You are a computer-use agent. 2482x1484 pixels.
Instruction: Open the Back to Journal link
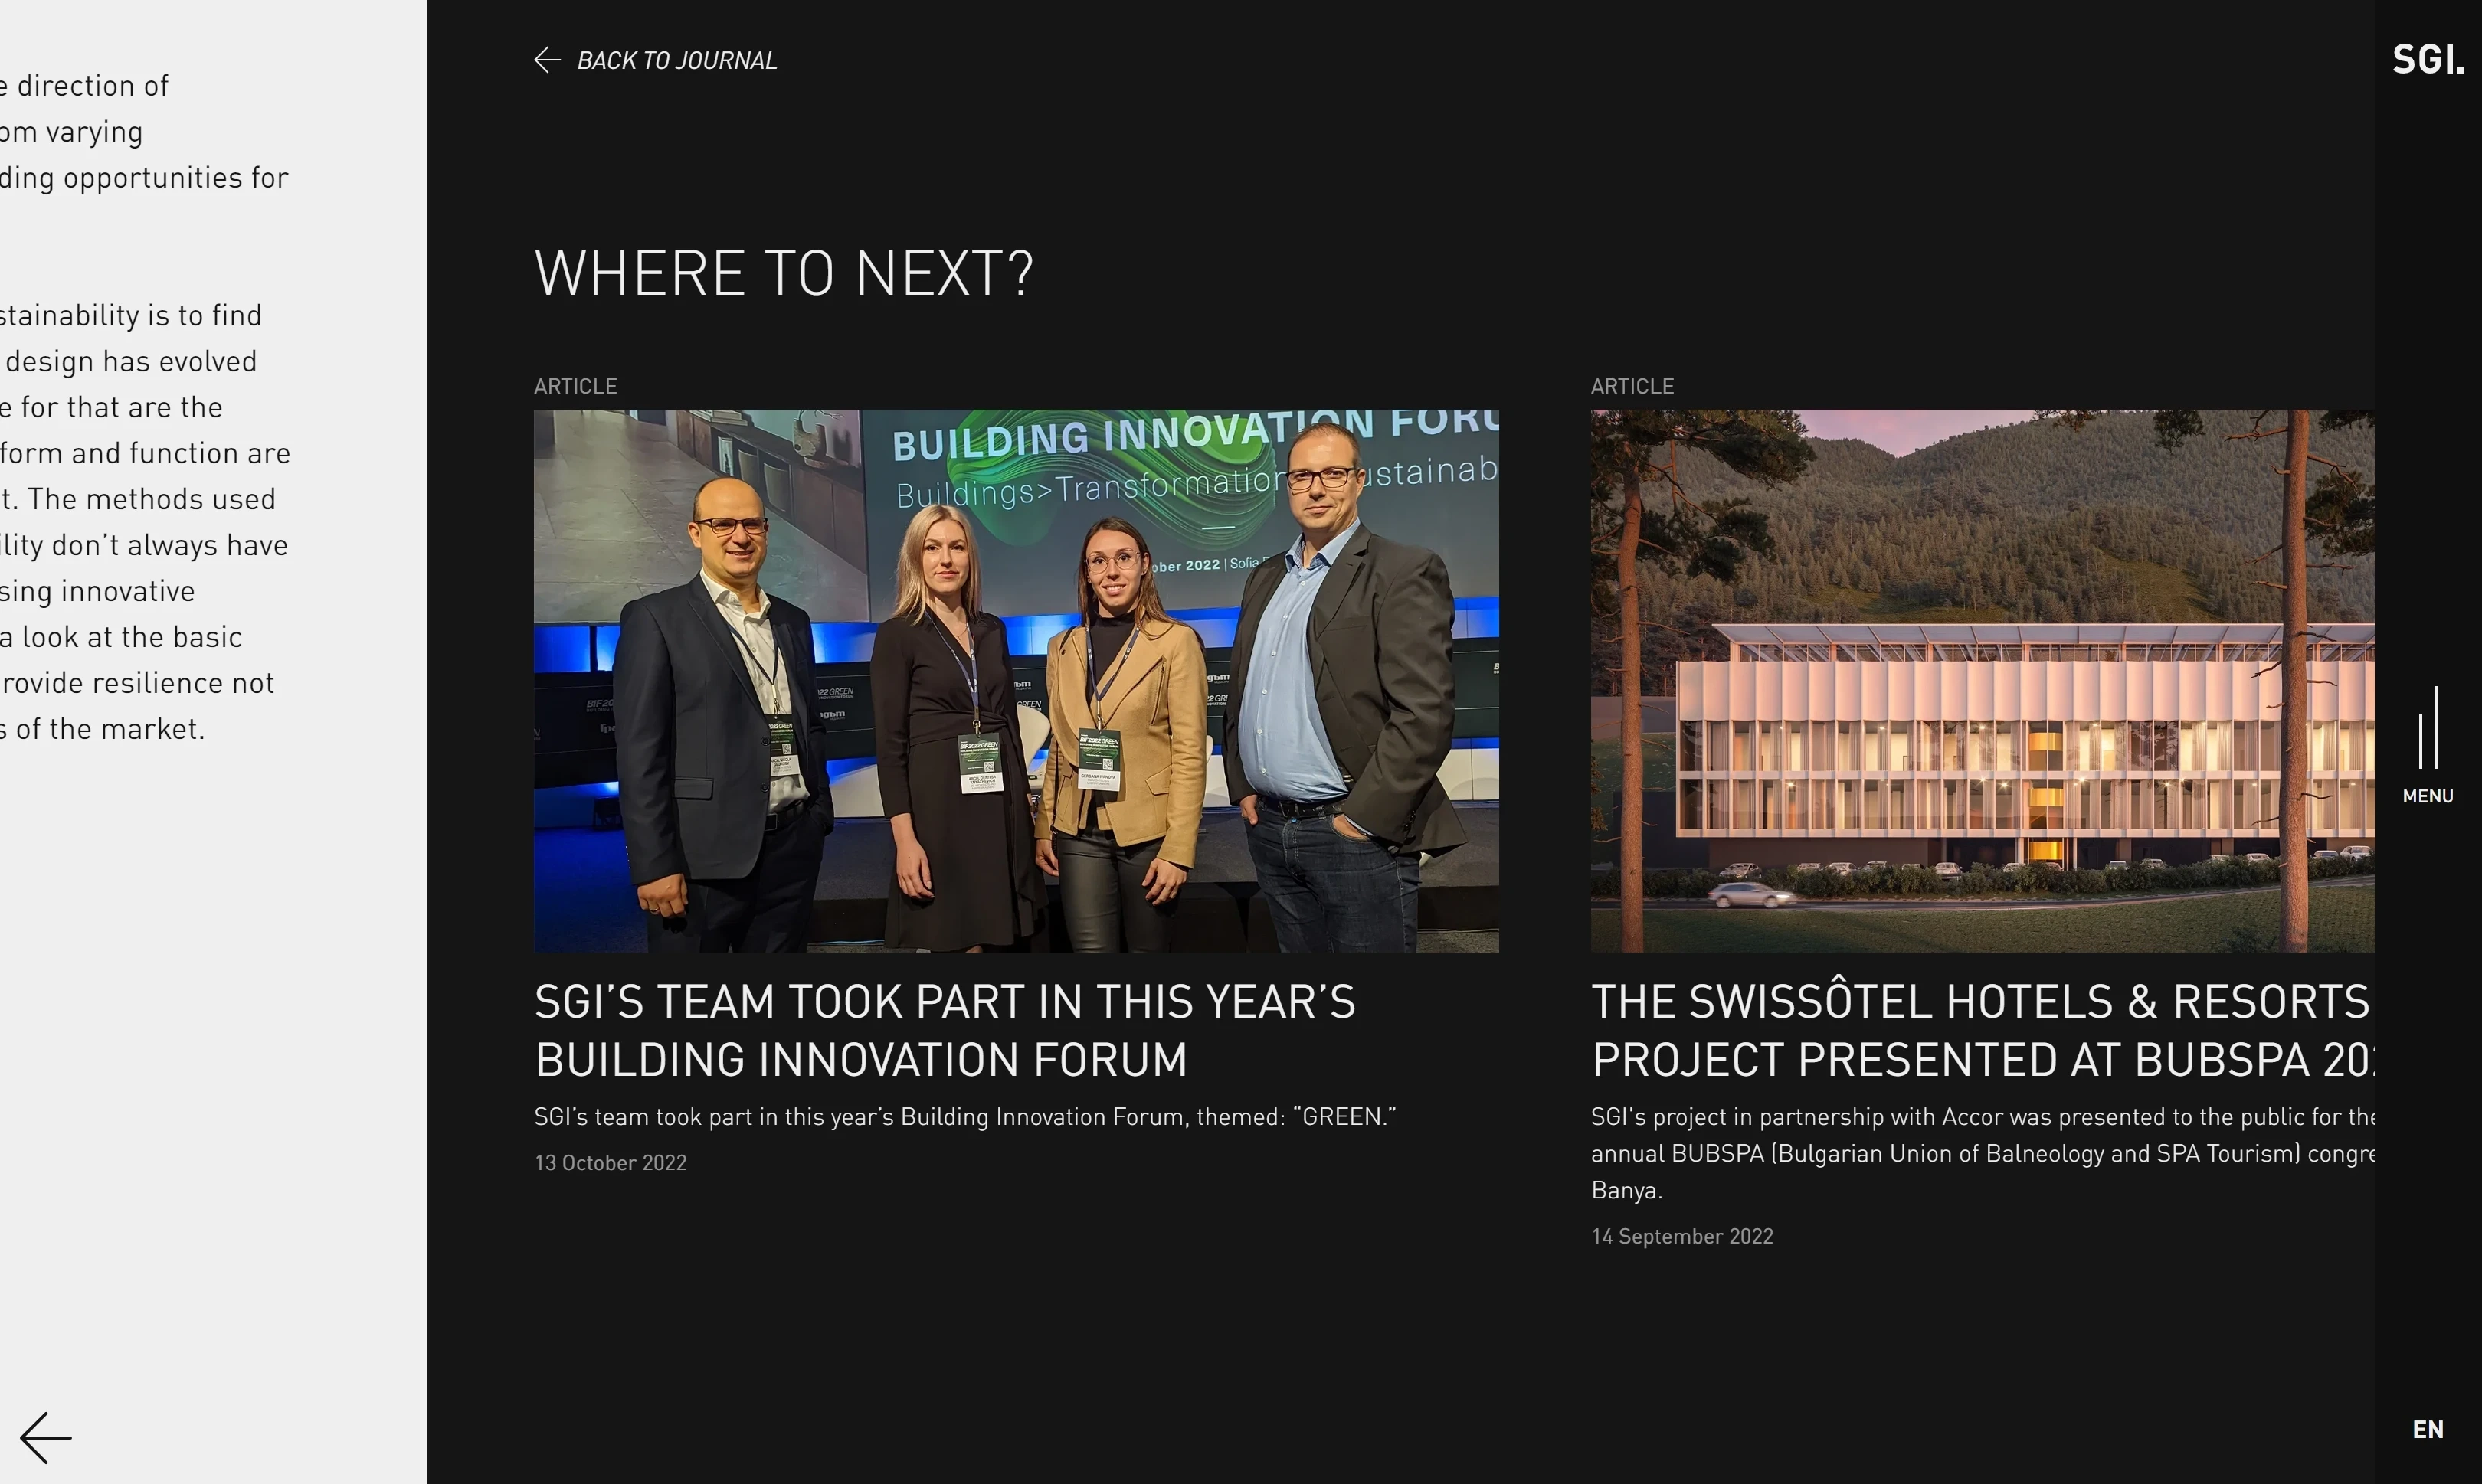655,60
